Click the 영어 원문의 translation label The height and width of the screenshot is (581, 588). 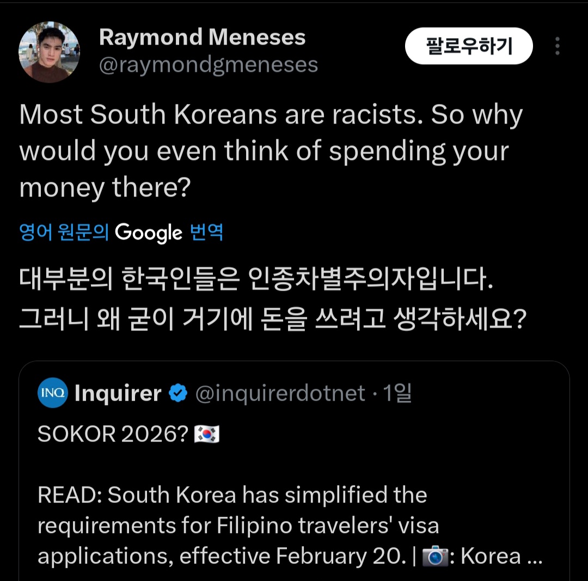pos(64,233)
